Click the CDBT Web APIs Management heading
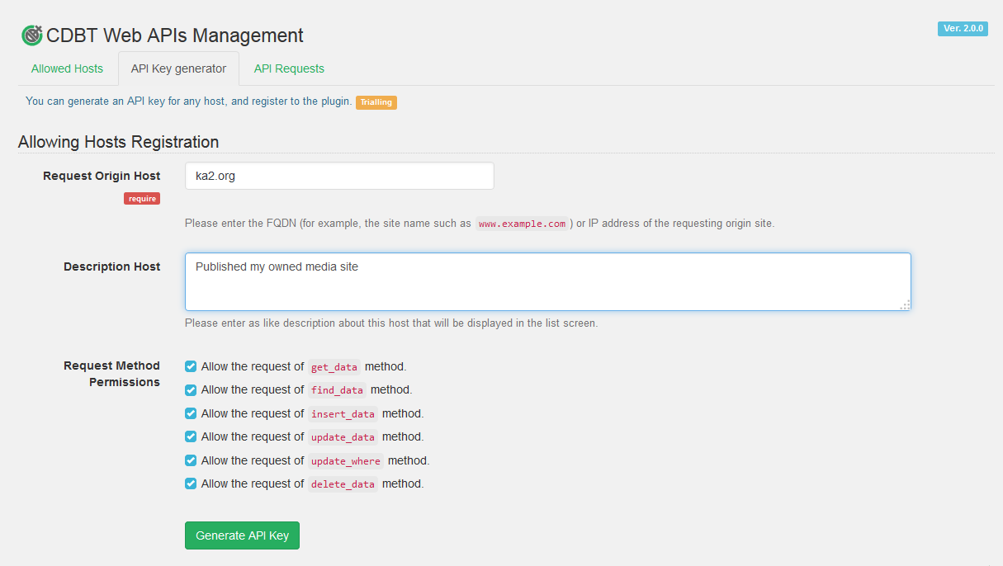 (174, 35)
